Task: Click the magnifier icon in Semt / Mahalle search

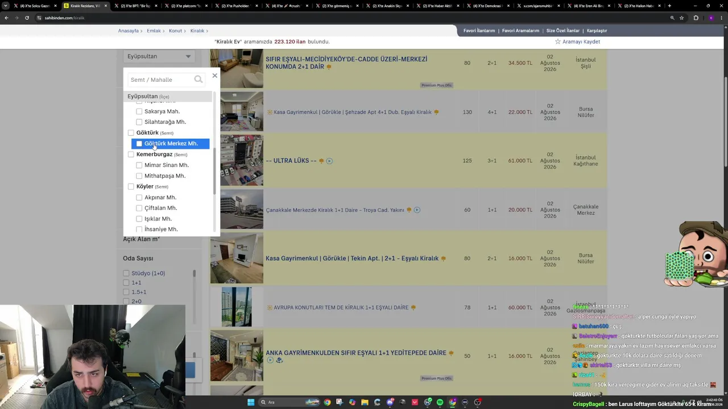Action: click(x=198, y=80)
